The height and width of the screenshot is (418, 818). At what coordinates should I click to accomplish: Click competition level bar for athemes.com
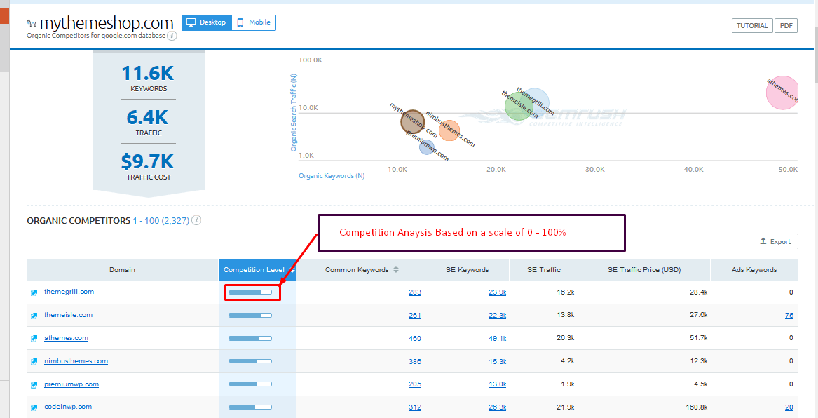point(250,338)
